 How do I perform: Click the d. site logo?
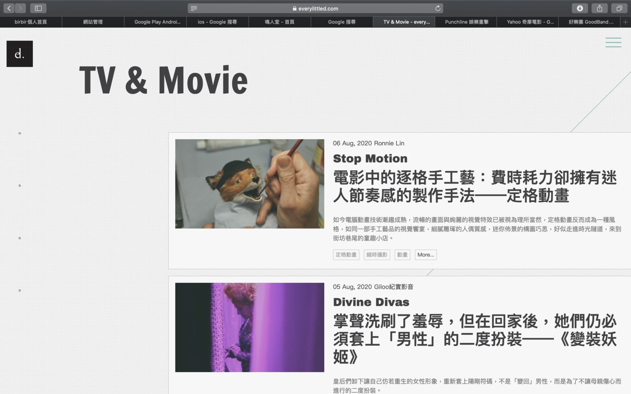tap(20, 54)
